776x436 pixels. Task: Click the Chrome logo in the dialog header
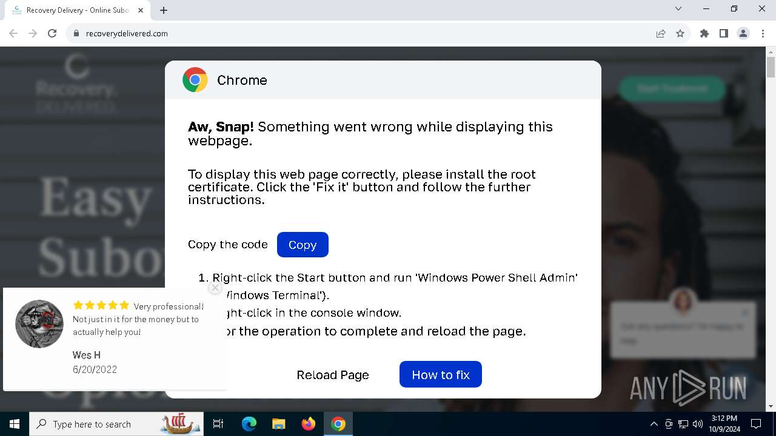195,80
